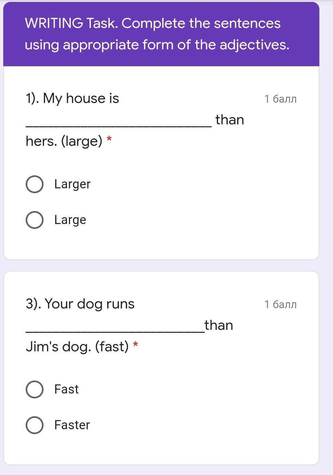Pick the Fast radio button circle
The height and width of the screenshot is (475, 333).
(x=34, y=390)
